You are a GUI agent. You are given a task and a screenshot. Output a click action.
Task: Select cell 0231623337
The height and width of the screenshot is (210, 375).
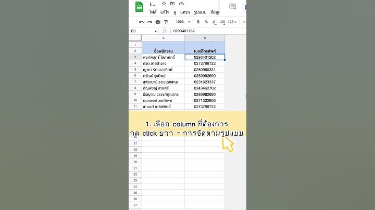coord(205,82)
